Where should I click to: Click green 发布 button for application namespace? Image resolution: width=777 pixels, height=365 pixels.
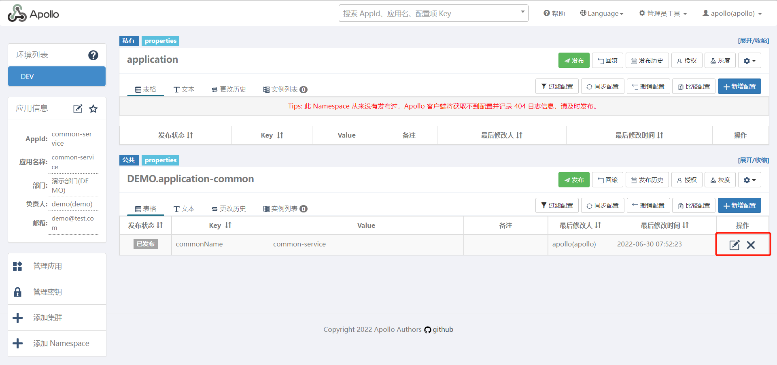tap(574, 61)
